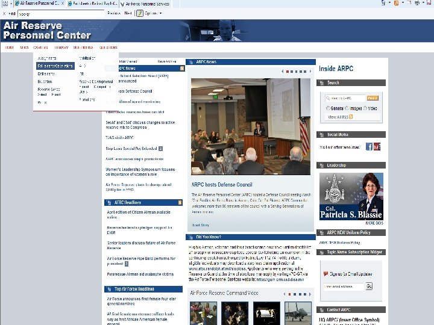Screen dimensions: 434x325
Task: Open the ARPC NEW Uniform Policy link
Action: pos(339,243)
